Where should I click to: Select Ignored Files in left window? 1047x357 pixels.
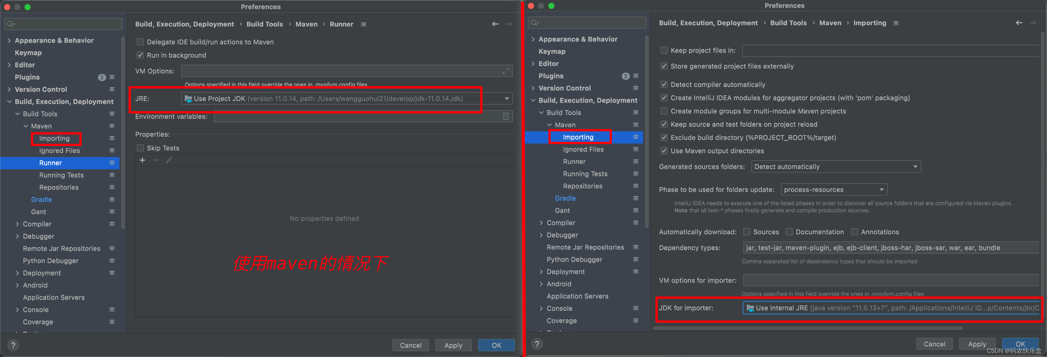tap(59, 151)
